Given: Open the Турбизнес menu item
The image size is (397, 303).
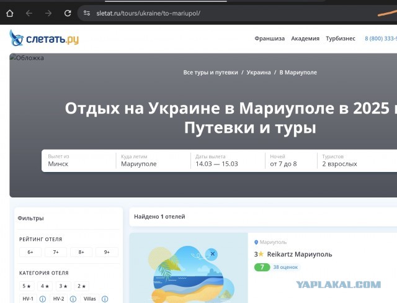Looking at the screenshot, I should [x=341, y=38].
